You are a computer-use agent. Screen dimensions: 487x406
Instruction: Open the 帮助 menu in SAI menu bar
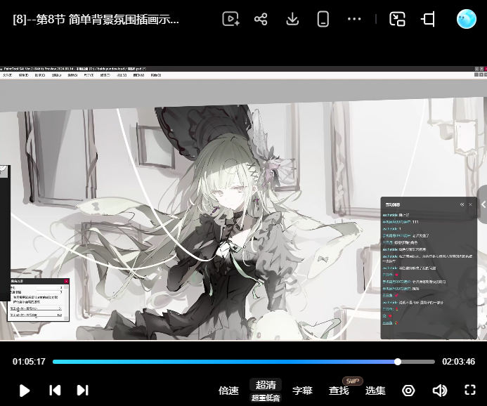[x=156, y=75]
